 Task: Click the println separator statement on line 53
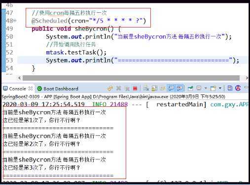tap(143, 61)
